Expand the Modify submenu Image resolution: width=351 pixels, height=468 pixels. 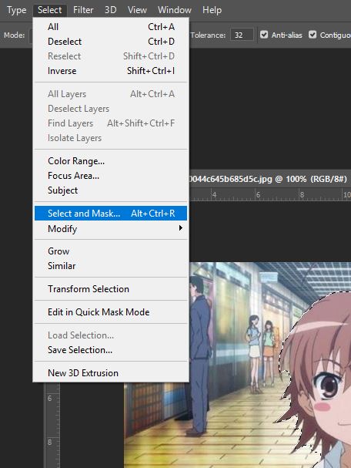coord(111,229)
